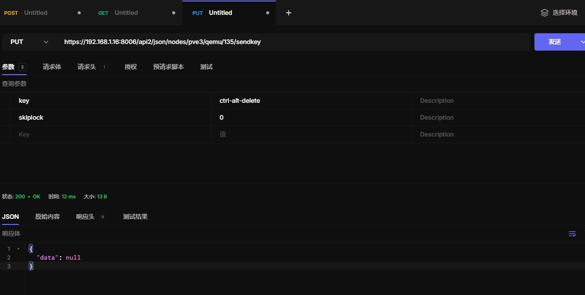The width and height of the screenshot is (585, 295).
Task: Select the 授权 authorization tab
Action: (x=130, y=67)
